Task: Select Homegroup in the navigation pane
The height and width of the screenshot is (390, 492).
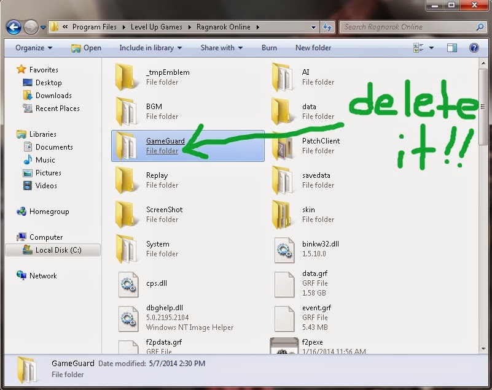Action: (x=42, y=212)
